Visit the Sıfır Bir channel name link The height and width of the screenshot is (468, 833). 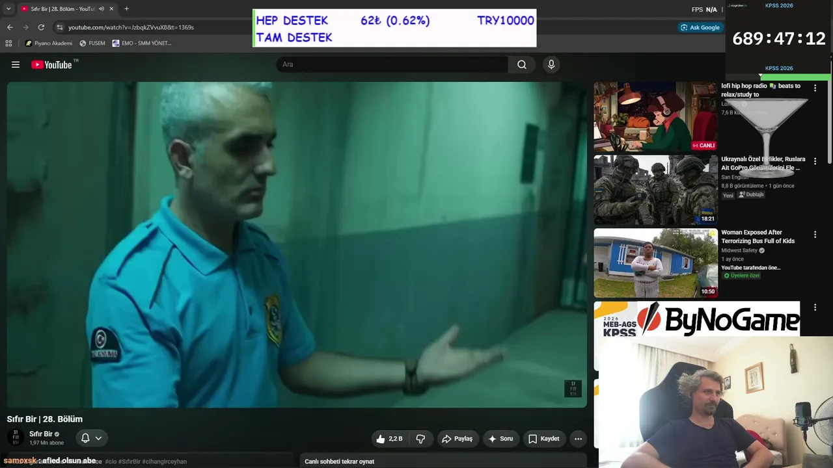point(40,434)
